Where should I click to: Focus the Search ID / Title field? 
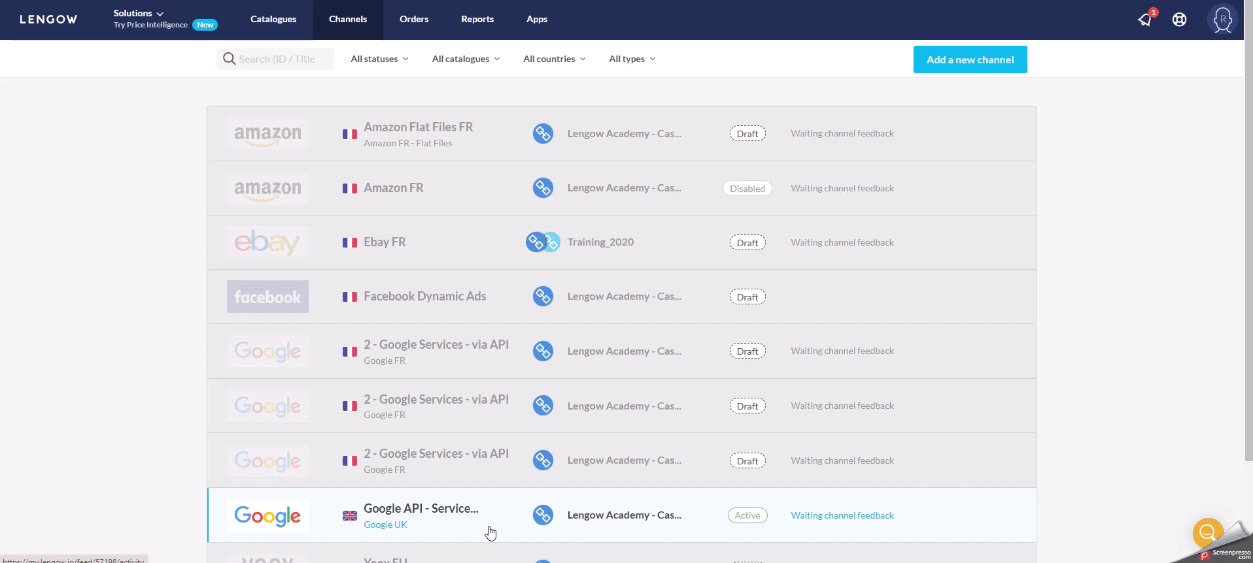pos(275,59)
